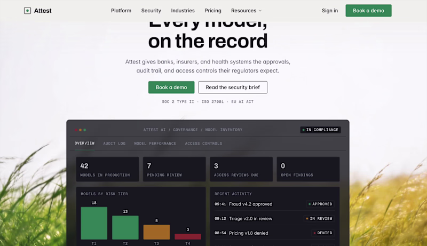Expand the Resources dropdown menu
427x246 pixels.
tap(246, 11)
